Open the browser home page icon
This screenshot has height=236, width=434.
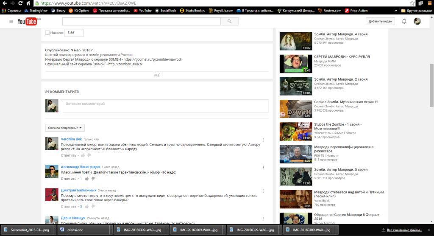28,3
